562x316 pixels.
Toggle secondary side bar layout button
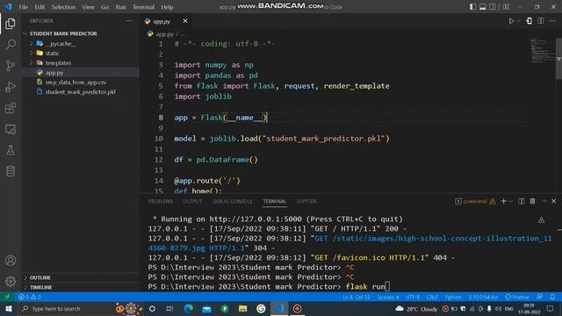pos(493,7)
